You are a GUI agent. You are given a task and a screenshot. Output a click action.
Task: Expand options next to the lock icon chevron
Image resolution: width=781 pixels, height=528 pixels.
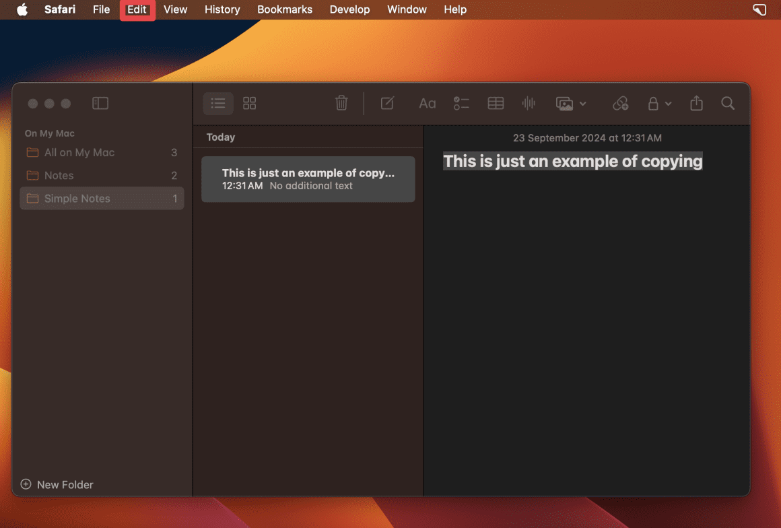pos(668,103)
